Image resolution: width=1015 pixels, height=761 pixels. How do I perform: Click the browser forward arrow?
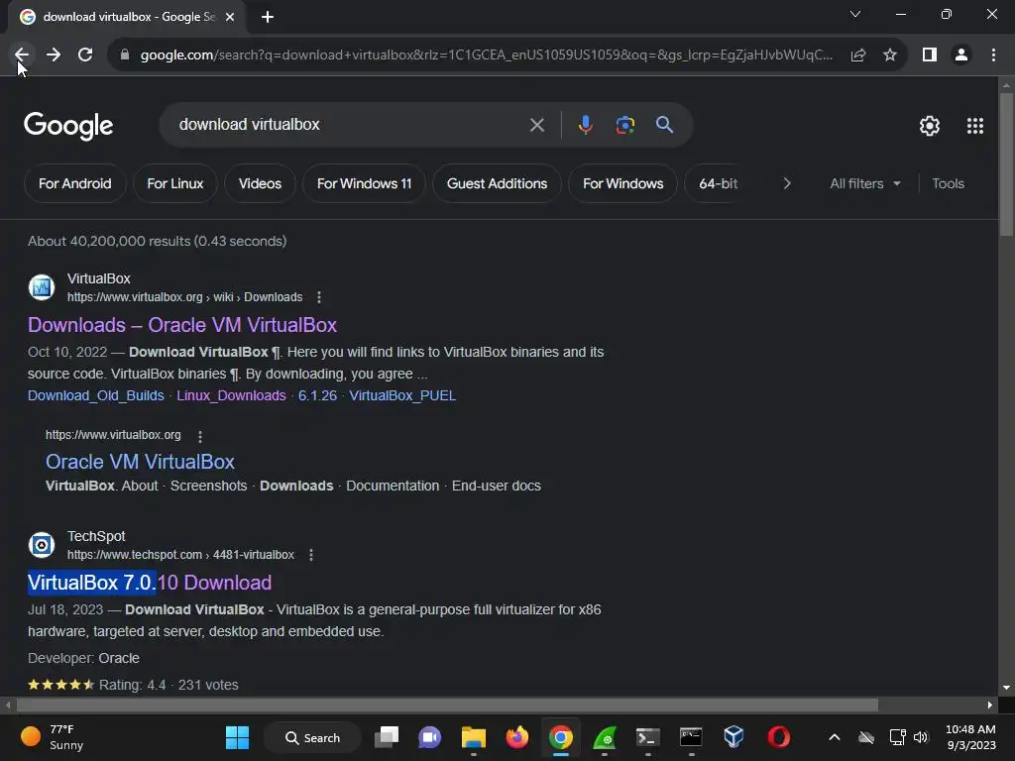click(x=54, y=55)
